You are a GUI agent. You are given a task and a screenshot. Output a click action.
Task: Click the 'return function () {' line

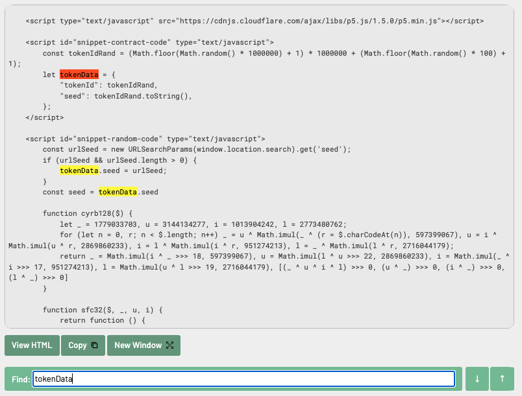103,321
